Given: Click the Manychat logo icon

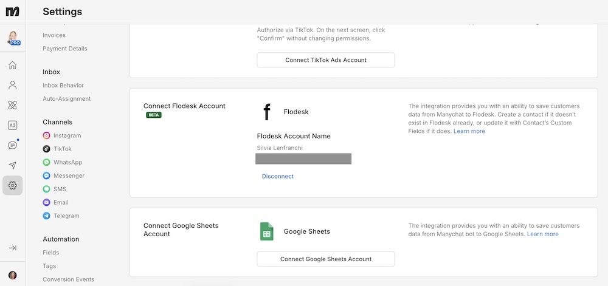Looking at the screenshot, I should pyautogui.click(x=13, y=12).
